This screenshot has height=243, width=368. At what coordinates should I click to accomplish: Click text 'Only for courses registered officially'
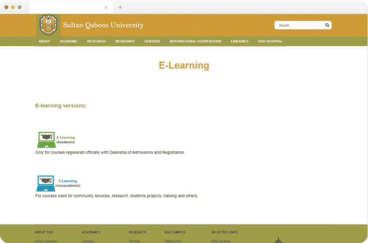(68, 152)
